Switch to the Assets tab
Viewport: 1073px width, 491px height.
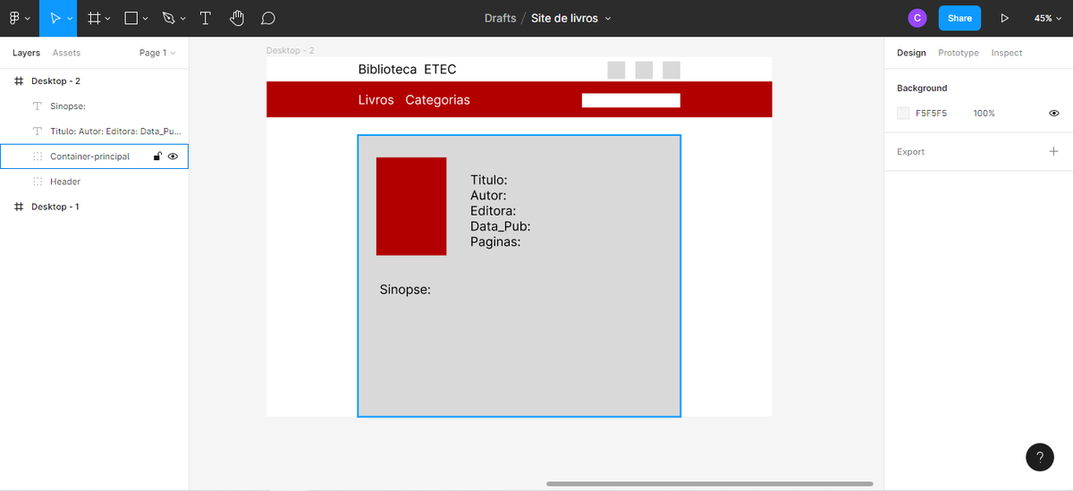click(66, 53)
